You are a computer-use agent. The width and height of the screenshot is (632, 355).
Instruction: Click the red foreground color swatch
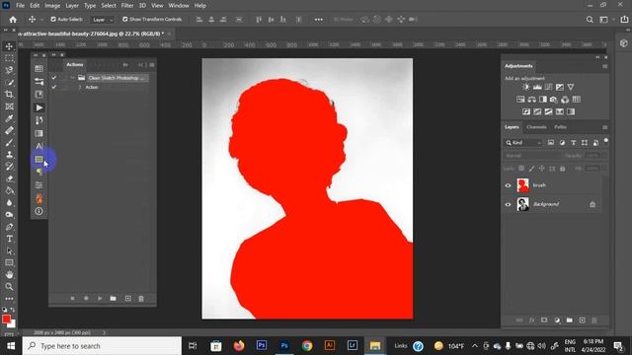[6, 319]
